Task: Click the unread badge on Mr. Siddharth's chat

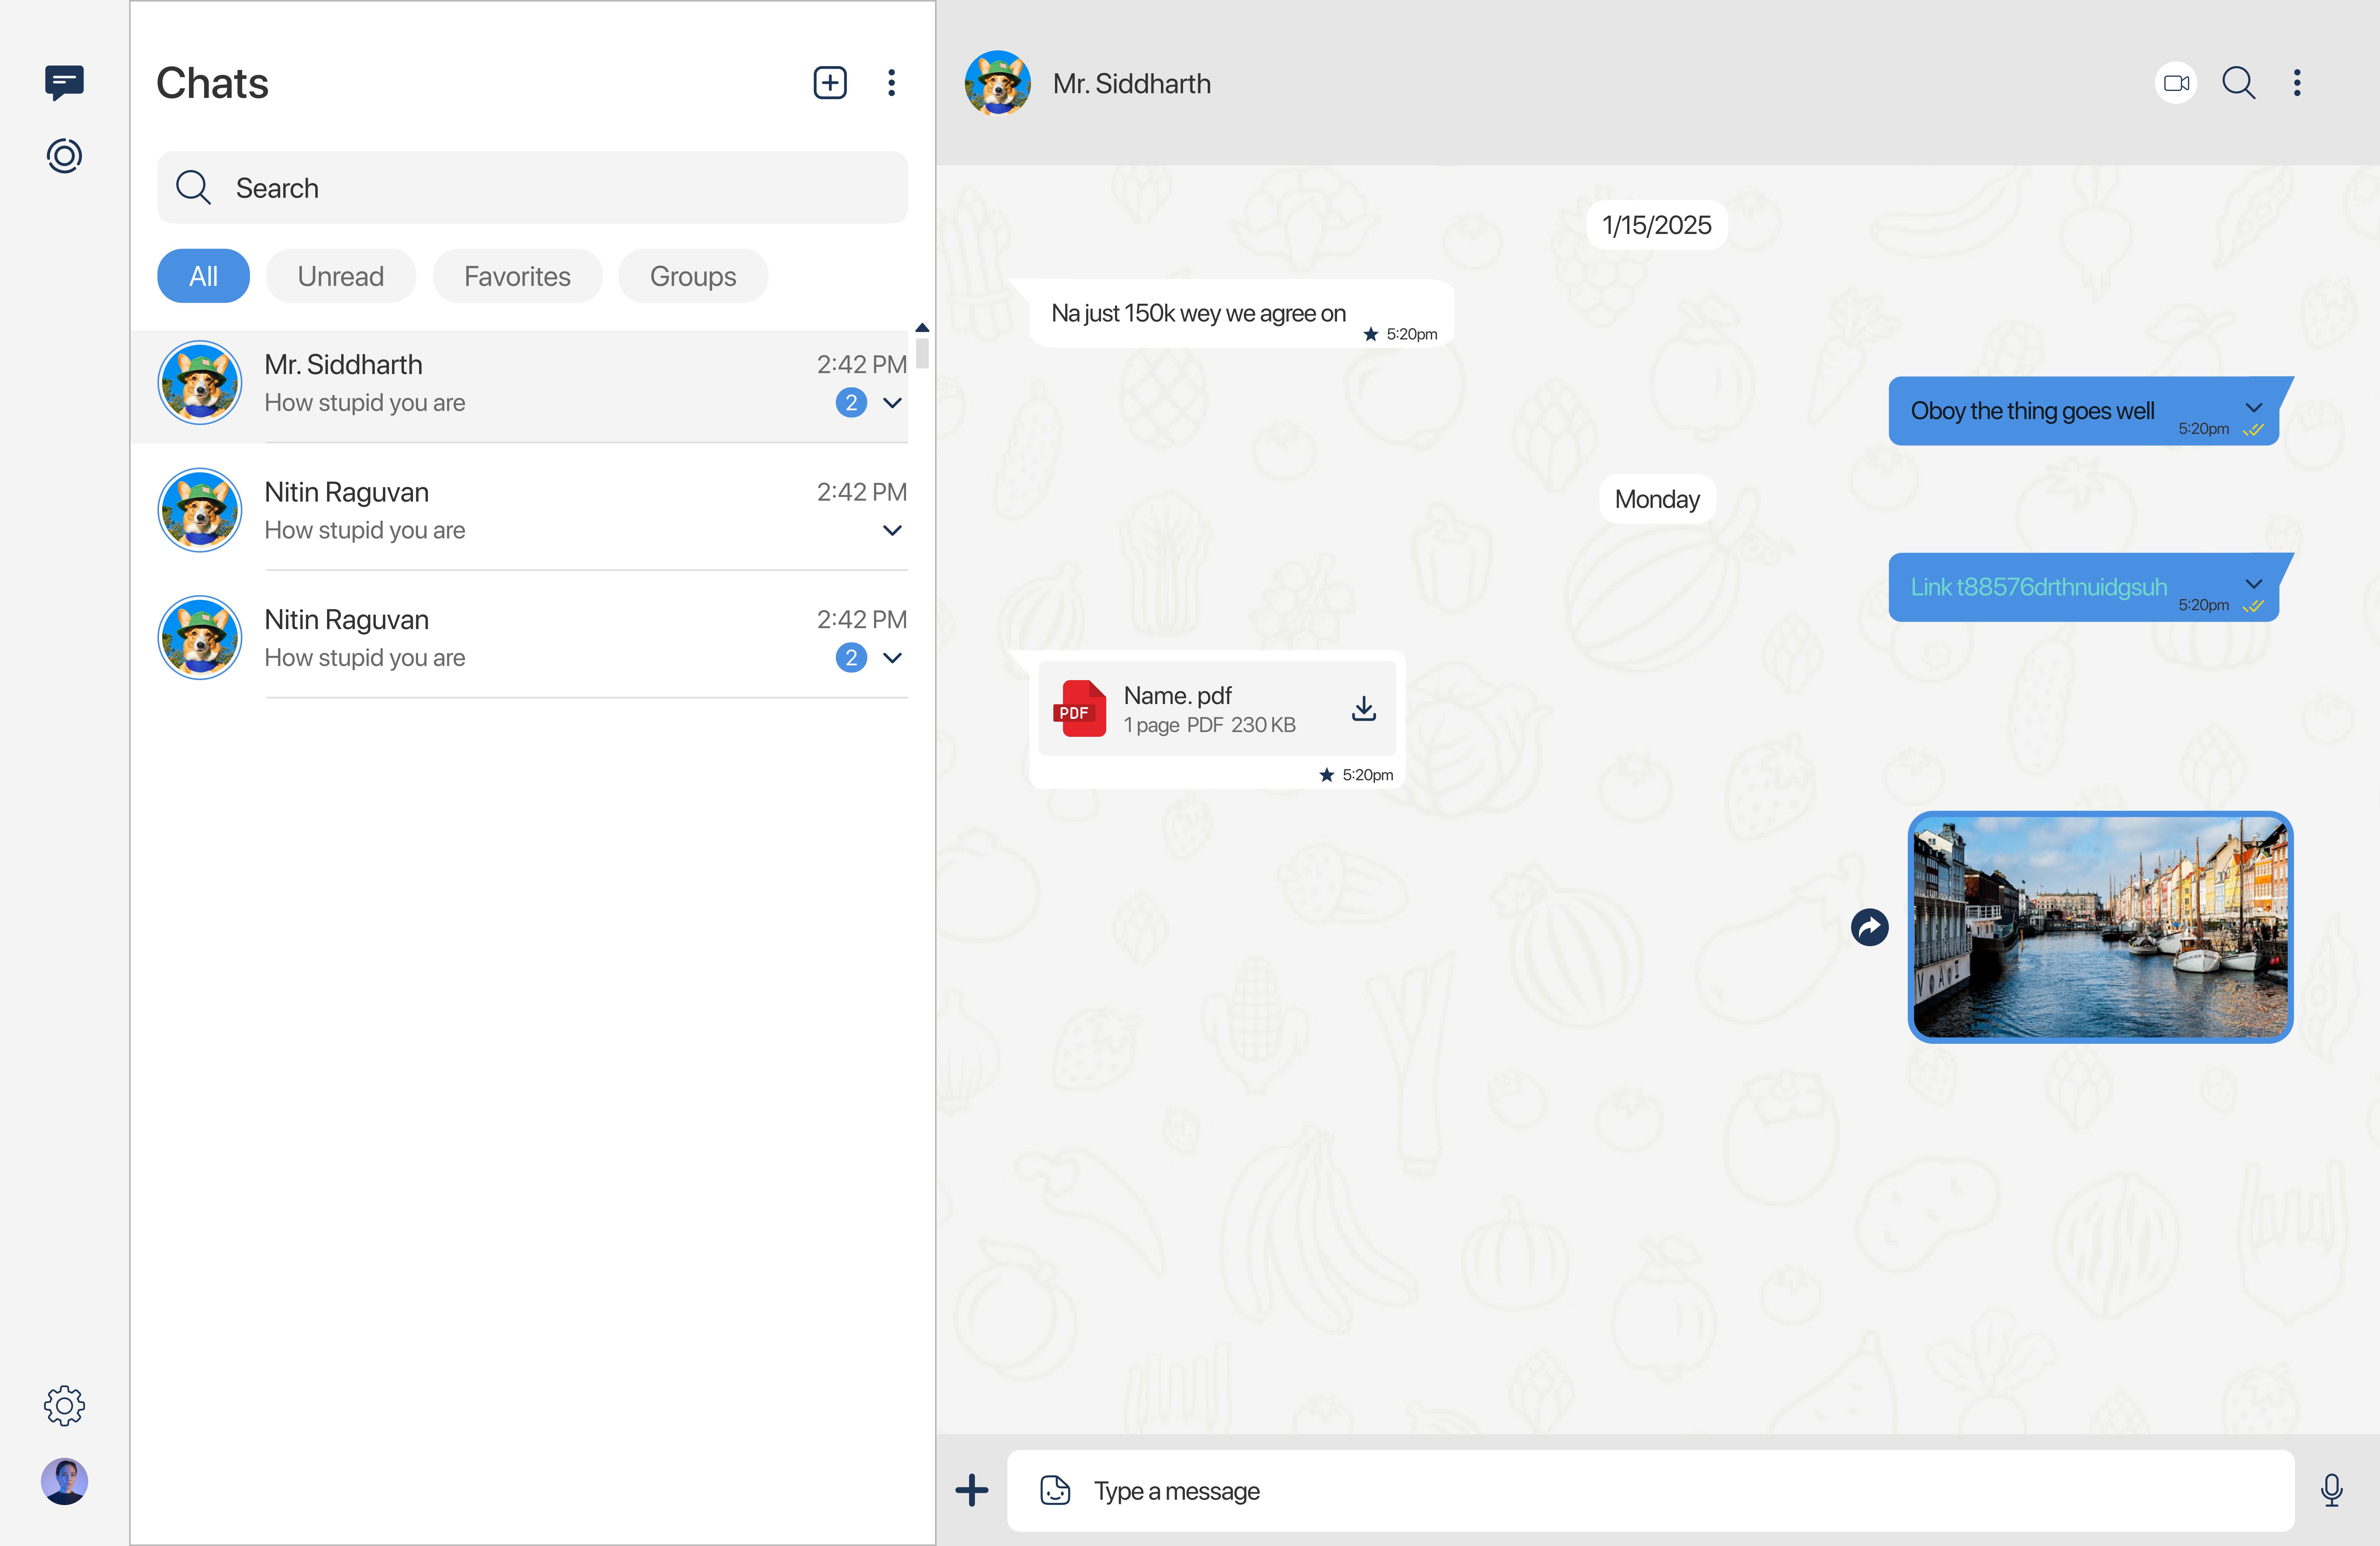Action: pyautogui.click(x=851, y=403)
